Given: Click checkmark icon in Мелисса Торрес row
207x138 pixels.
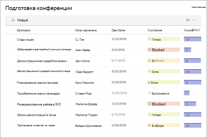Looking at the screenshot, I should pyautogui.click(x=149, y=114).
